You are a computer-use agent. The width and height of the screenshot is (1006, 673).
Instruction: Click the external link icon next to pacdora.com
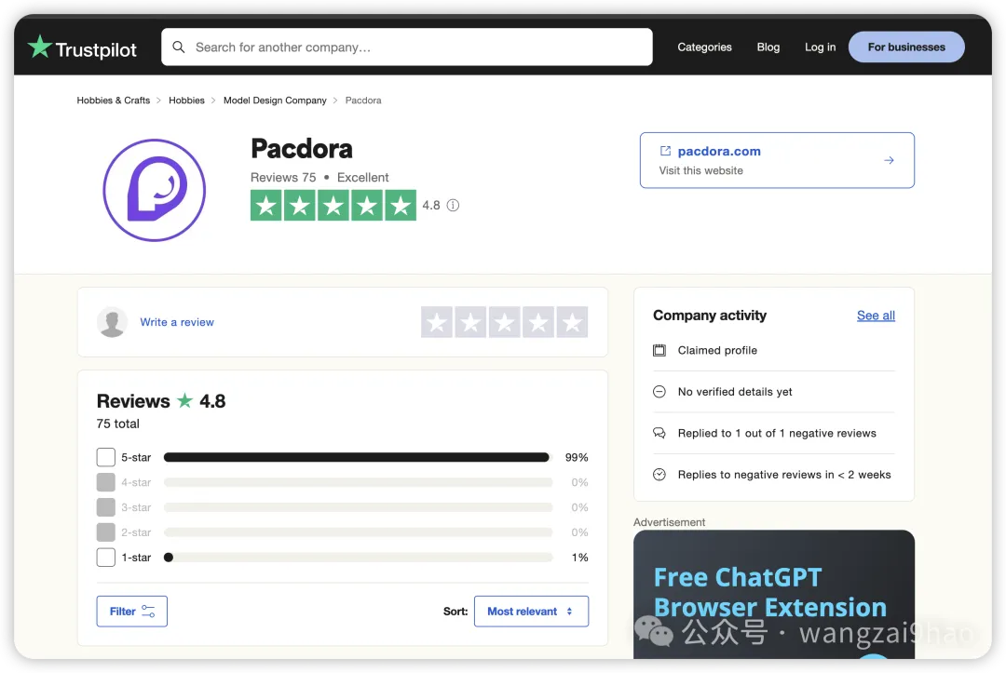[x=665, y=151]
